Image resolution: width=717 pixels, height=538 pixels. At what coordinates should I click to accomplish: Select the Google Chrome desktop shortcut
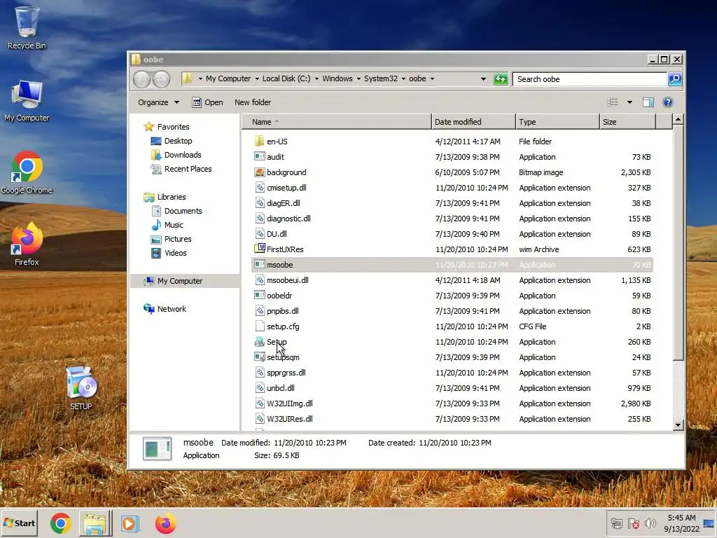pyautogui.click(x=27, y=172)
